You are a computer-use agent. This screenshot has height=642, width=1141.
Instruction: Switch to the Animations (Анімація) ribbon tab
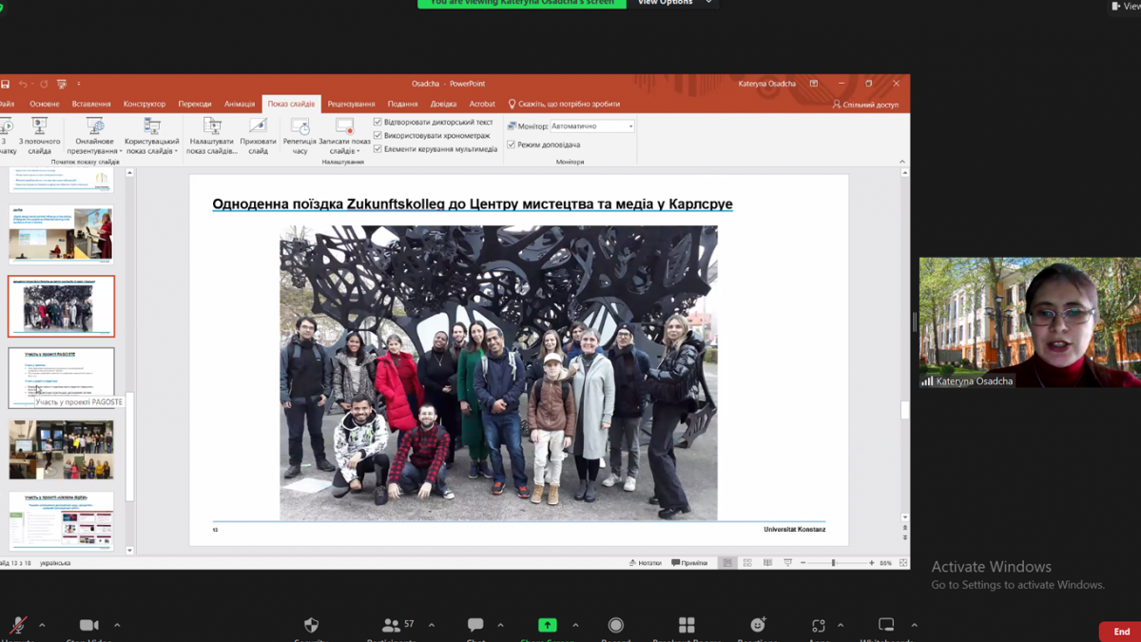[240, 104]
